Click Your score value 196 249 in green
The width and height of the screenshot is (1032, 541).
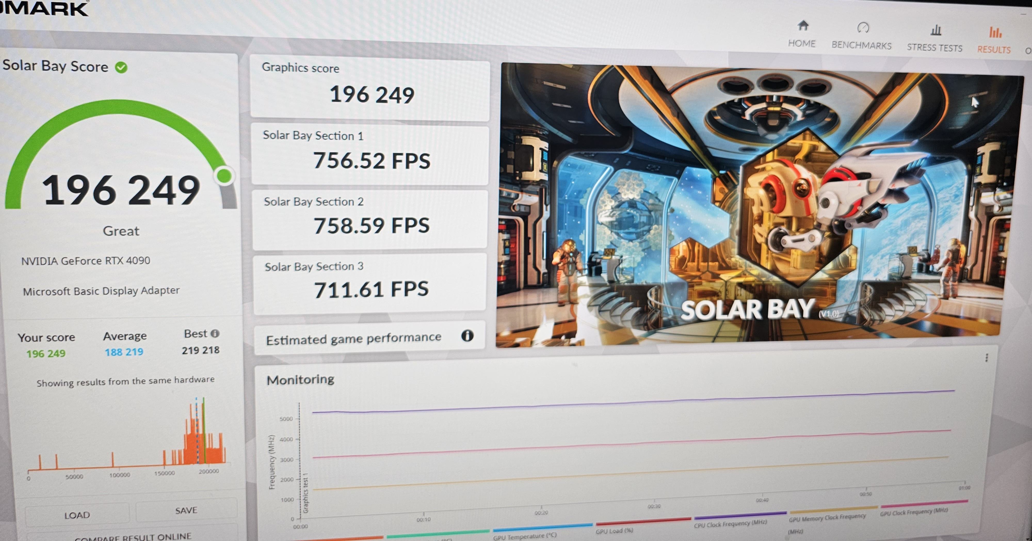tap(46, 353)
